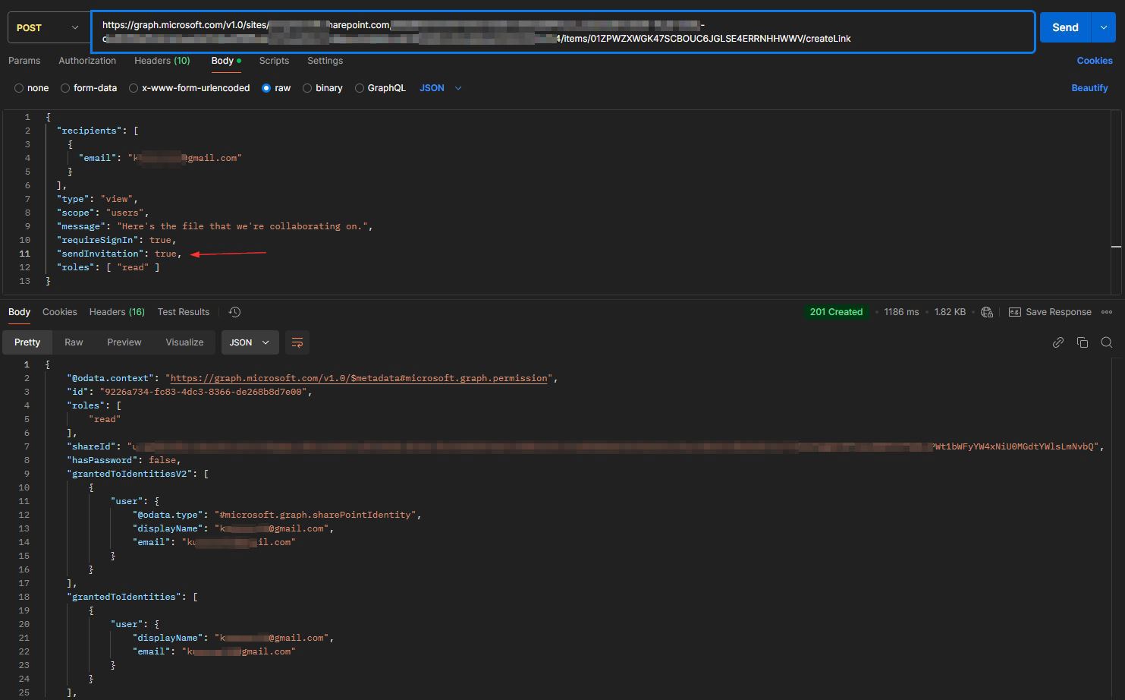1125x700 pixels.
Task: Click the "roles": [ "read" ] request line
Action: 108,267
